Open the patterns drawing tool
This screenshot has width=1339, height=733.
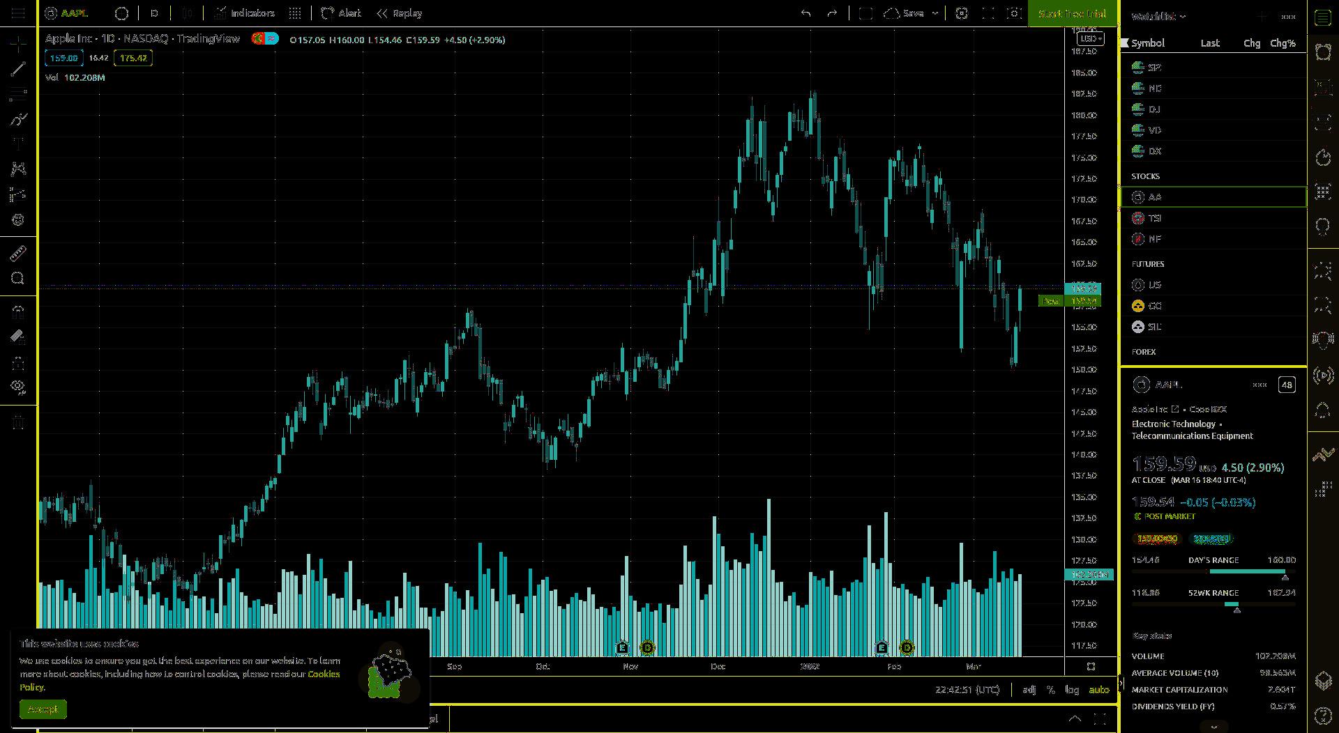[x=18, y=169]
